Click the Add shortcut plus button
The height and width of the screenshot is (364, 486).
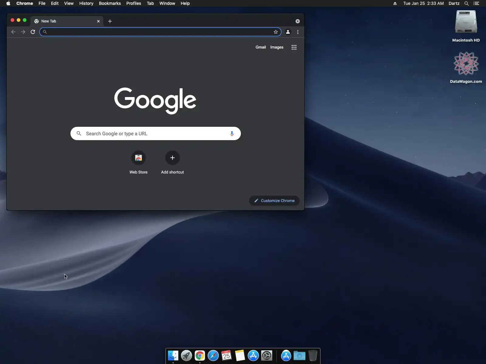[173, 158]
